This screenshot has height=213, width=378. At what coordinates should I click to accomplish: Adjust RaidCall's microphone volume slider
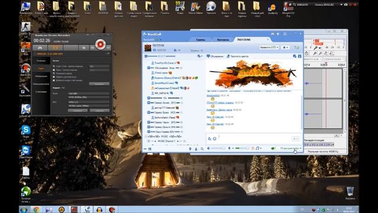pyautogui.click(x=242, y=149)
